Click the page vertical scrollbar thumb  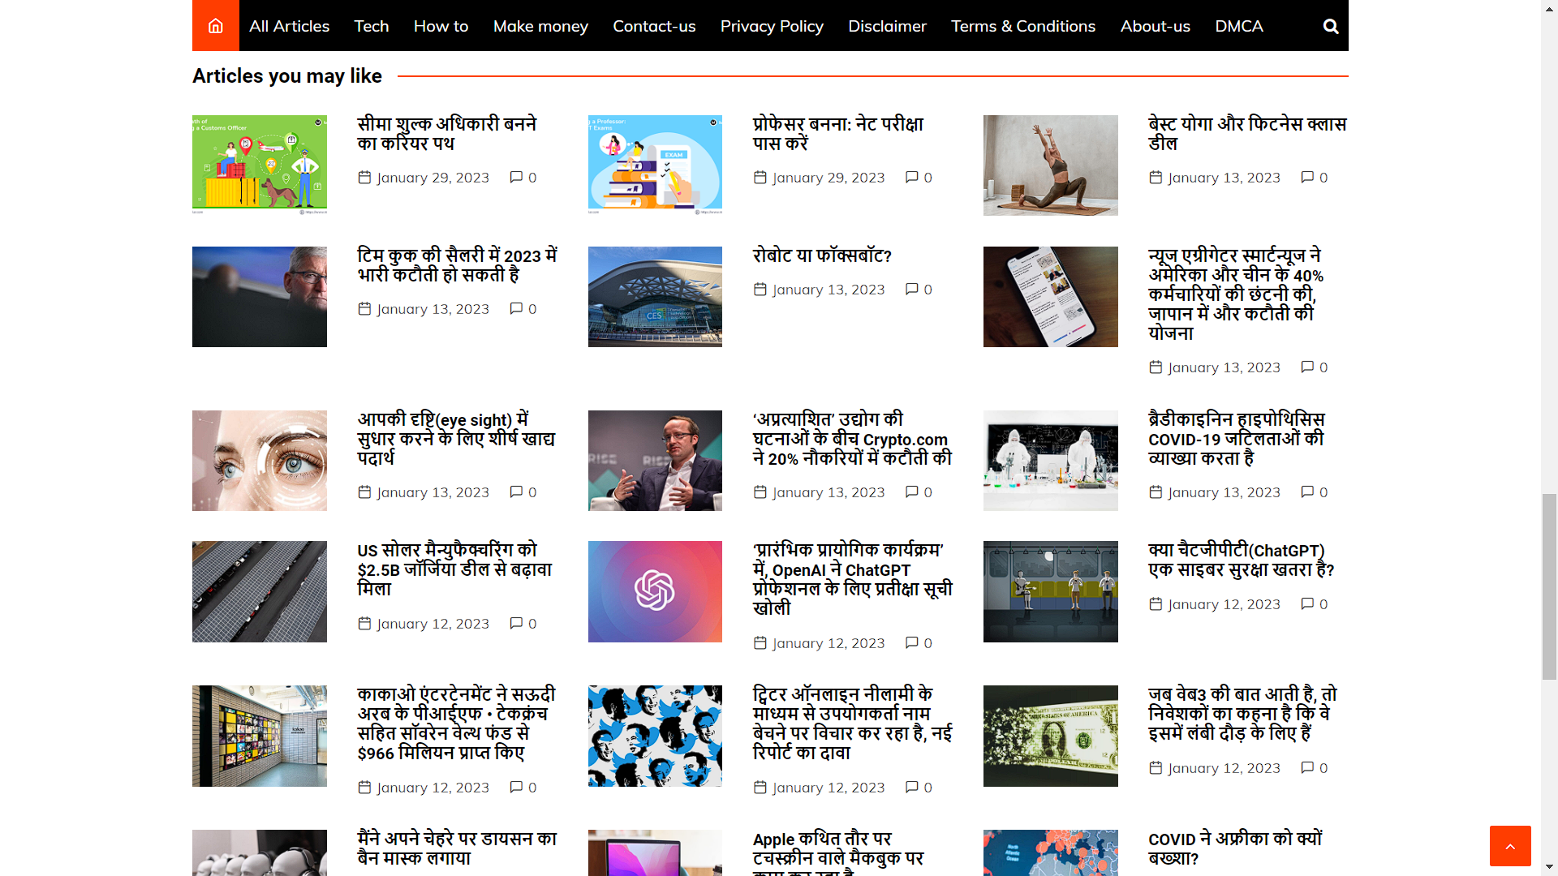[1549, 586]
